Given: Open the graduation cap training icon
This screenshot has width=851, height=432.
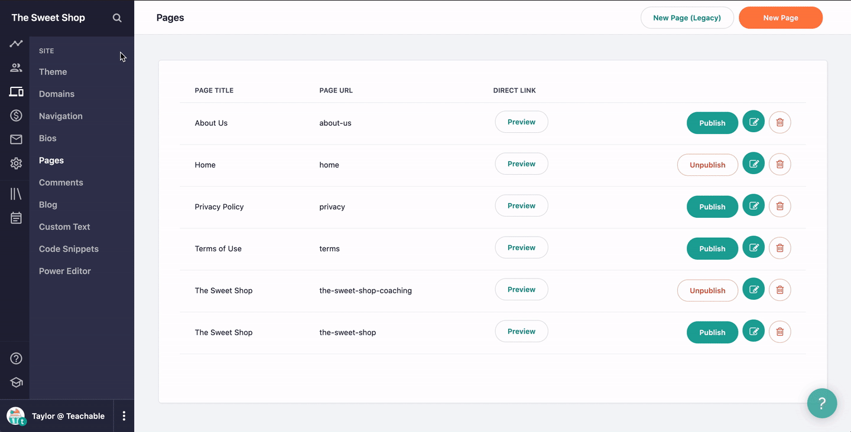Looking at the screenshot, I should pos(16,382).
